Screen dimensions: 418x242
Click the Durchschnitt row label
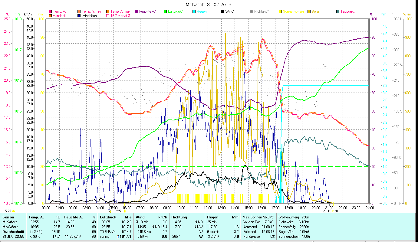pos(14,231)
